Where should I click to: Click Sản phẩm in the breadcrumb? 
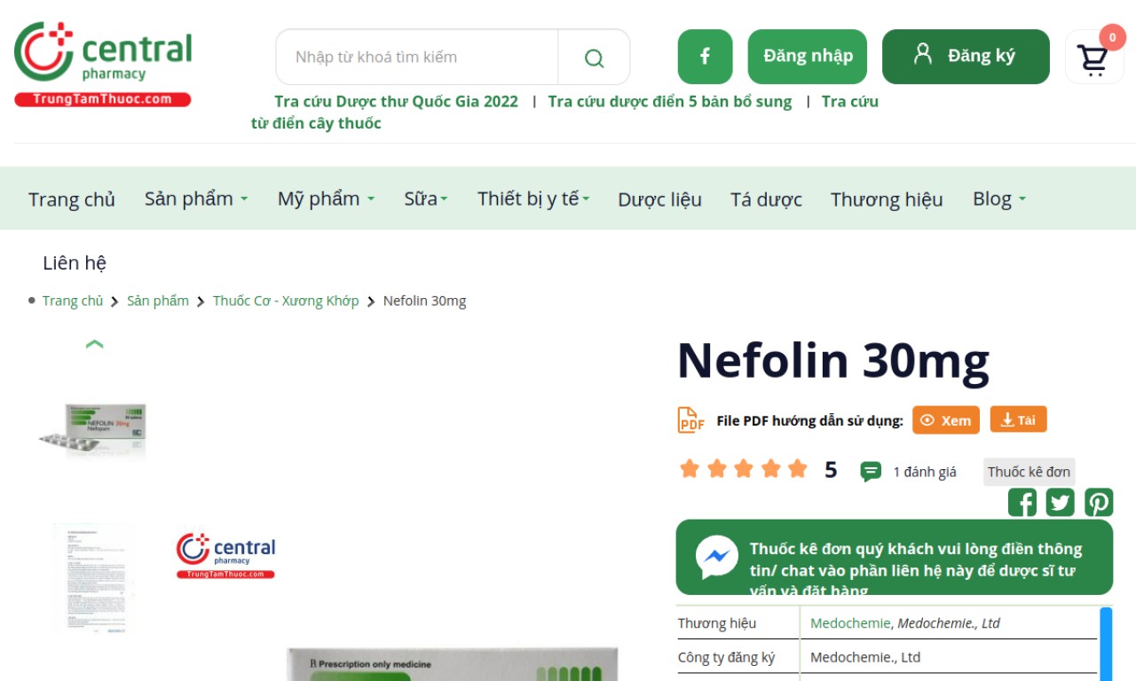click(158, 301)
